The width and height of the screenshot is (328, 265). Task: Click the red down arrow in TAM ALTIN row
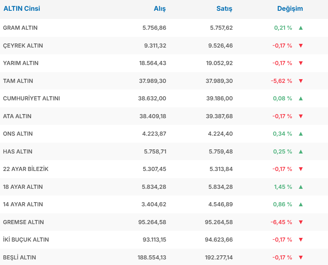click(301, 81)
